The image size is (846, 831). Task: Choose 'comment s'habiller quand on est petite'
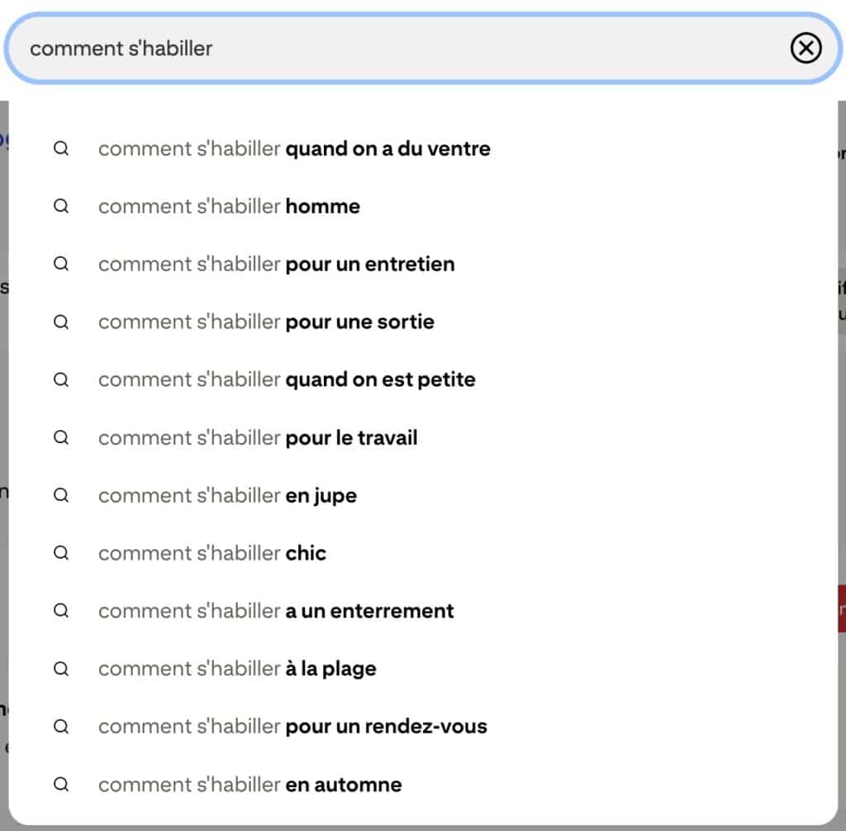pos(286,380)
